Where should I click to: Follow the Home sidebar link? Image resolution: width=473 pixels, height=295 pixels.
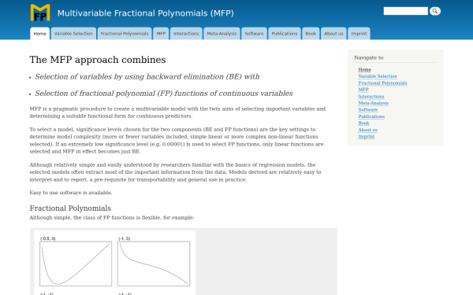(364, 69)
